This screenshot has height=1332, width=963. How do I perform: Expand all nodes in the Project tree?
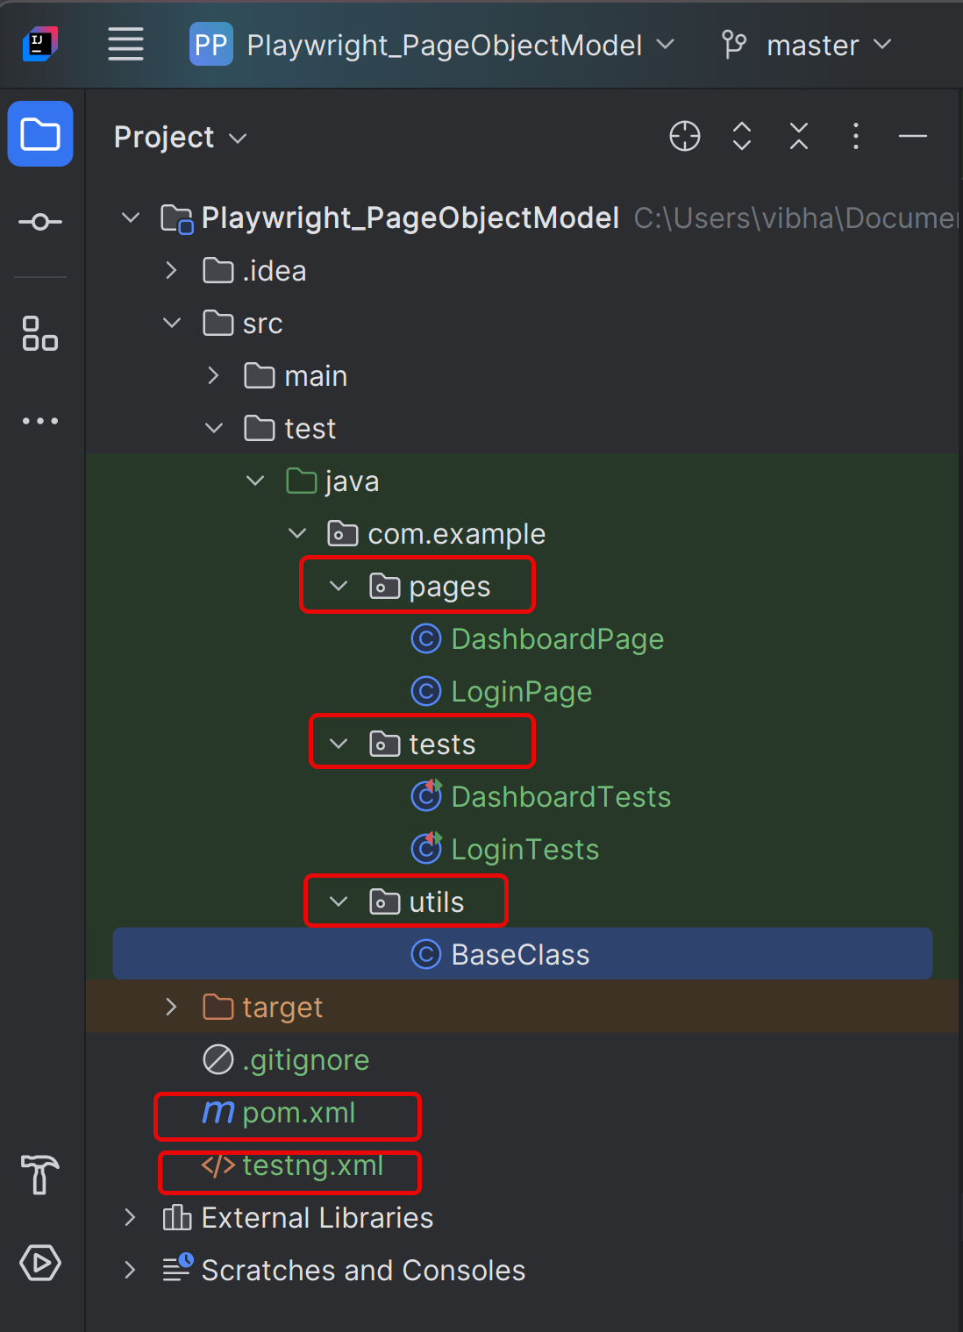click(x=741, y=136)
